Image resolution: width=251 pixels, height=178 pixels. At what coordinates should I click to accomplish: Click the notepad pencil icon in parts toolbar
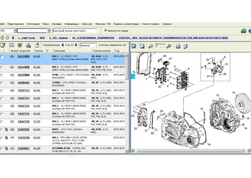tap(3, 45)
